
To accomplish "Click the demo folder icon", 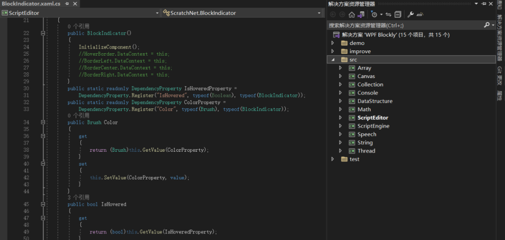I will coord(344,43).
